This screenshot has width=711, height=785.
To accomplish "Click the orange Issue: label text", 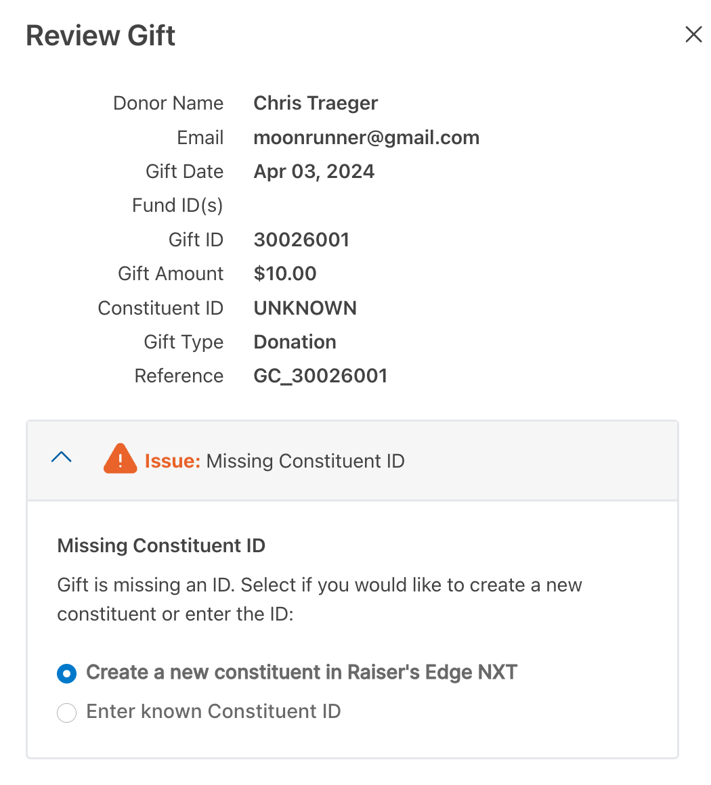I will tap(173, 461).
